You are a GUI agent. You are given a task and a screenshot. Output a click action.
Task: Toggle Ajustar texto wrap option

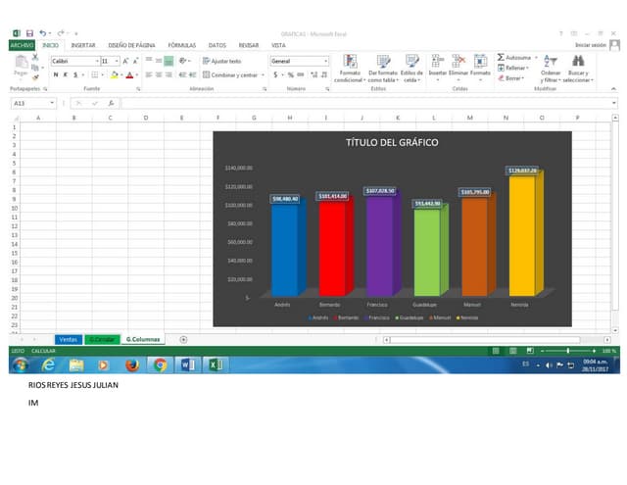(222, 61)
